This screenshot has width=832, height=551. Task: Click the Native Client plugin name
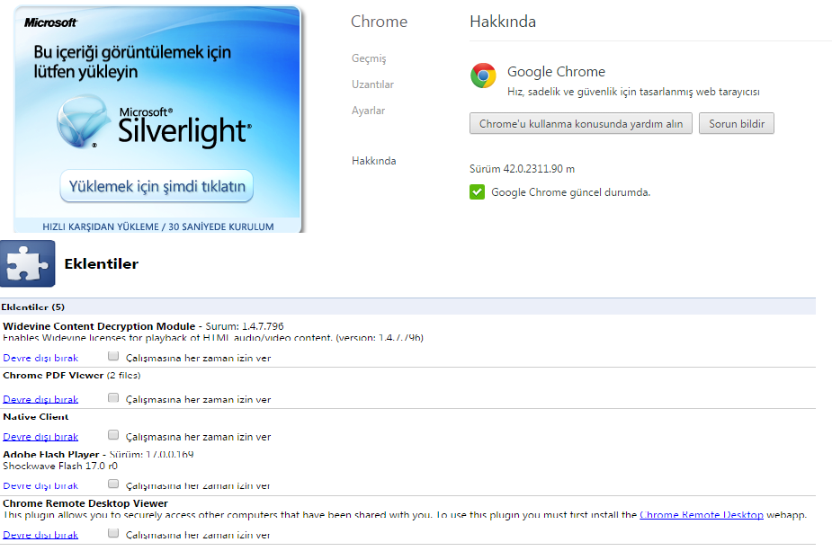tap(36, 417)
